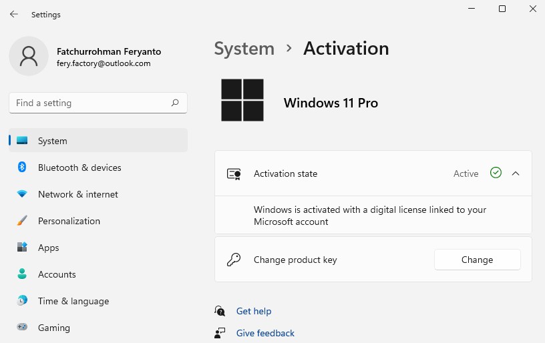Click the Get help headset icon
545x343 pixels.
tap(220, 311)
